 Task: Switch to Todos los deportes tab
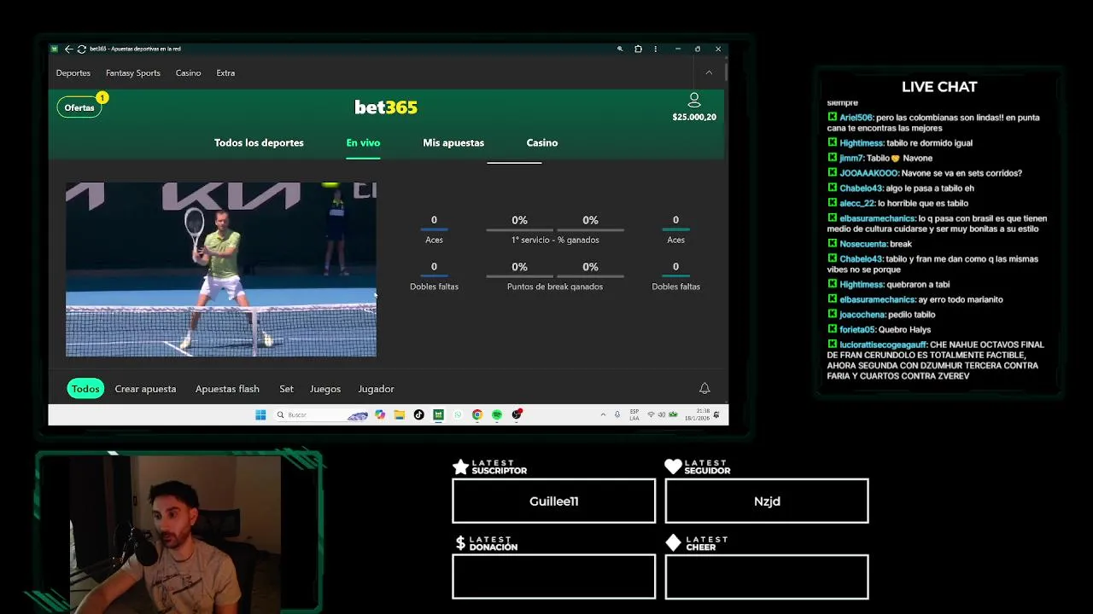click(x=259, y=142)
